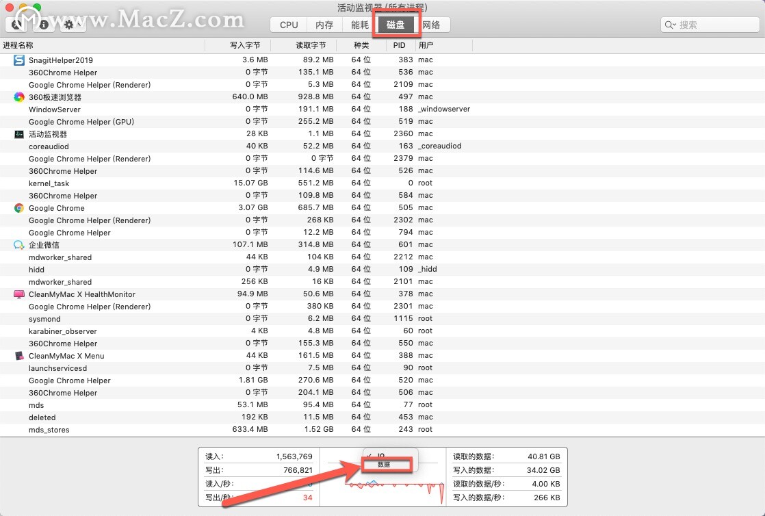Viewport: 765px width, 516px height.
Task: Sort by the 读取字节 column header
Action: [303, 45]
